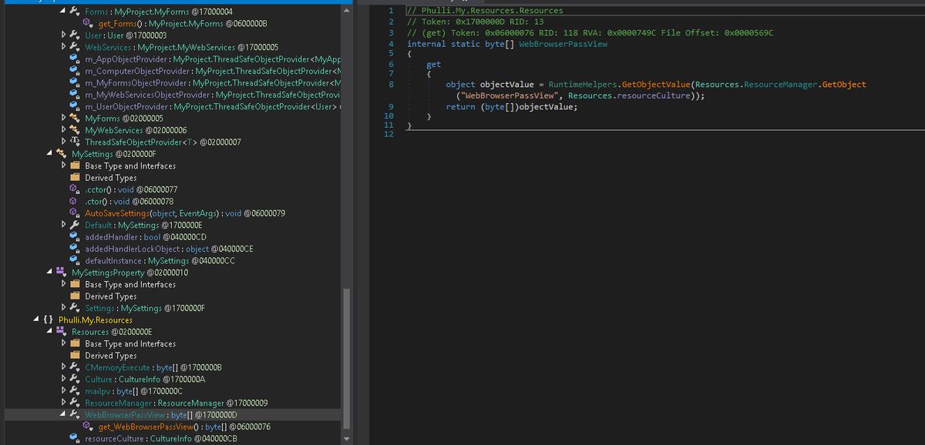Collapse the Forms property node
Screen dimensions: 925x445
63,12
